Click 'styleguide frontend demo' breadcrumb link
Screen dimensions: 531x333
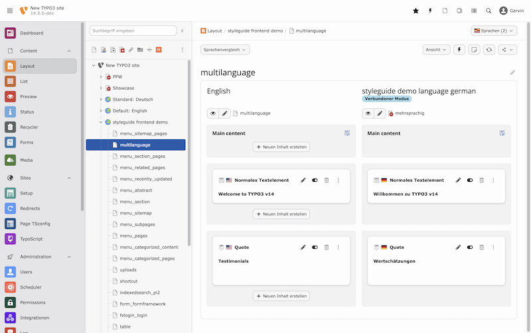pos(255,31)
